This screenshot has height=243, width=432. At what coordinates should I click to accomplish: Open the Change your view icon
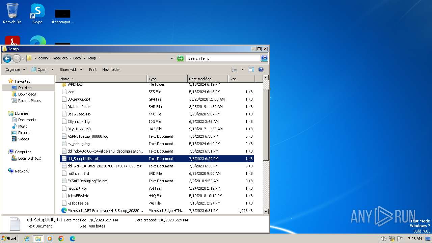pyautogui.click(x=234, y=70)
